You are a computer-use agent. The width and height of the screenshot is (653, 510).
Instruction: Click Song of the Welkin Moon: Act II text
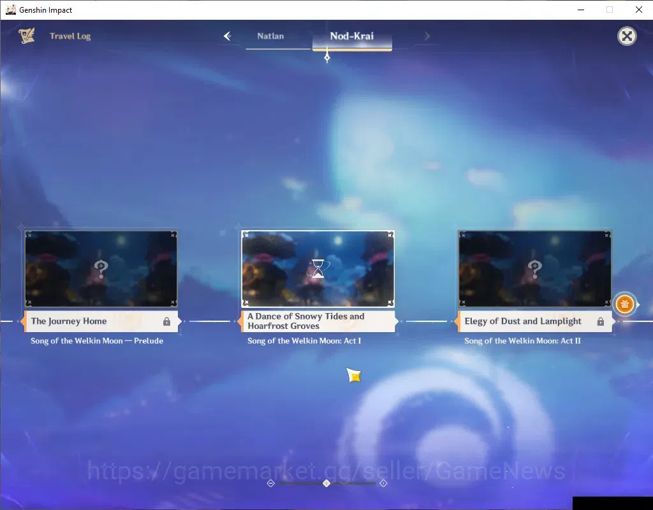(x=522, y=340)
